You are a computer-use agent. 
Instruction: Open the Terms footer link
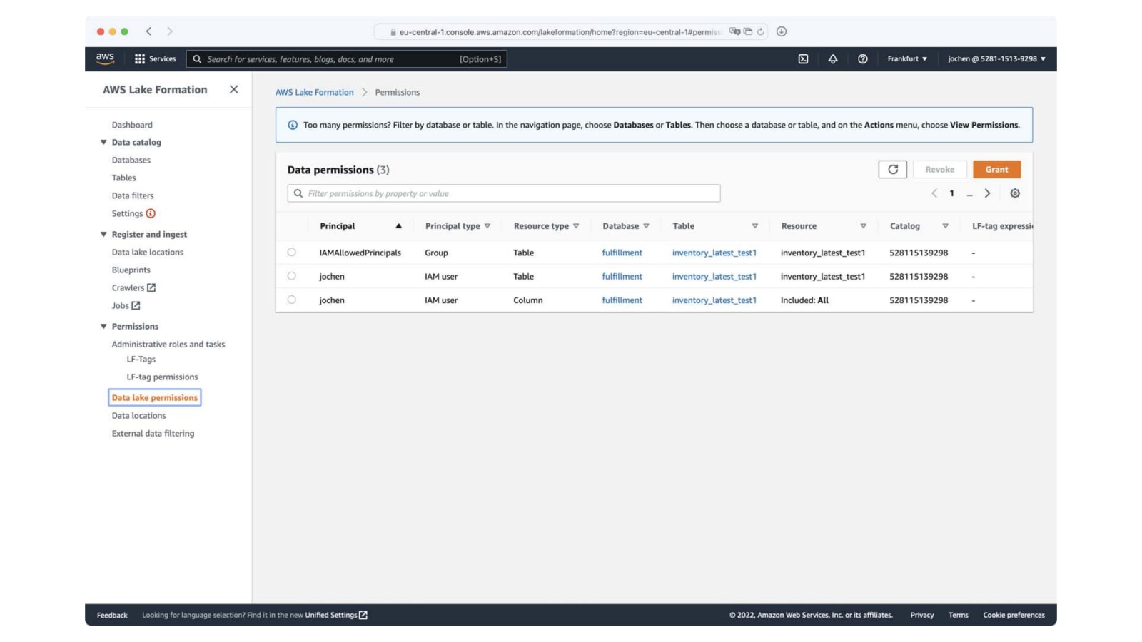[958, 615]
